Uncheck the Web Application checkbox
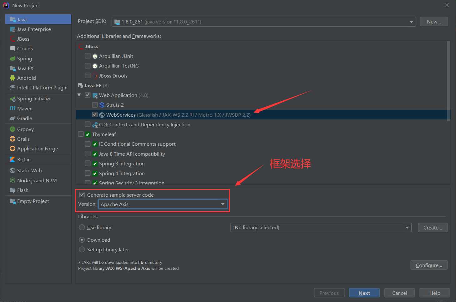The image size is (456, 302). 88,95
